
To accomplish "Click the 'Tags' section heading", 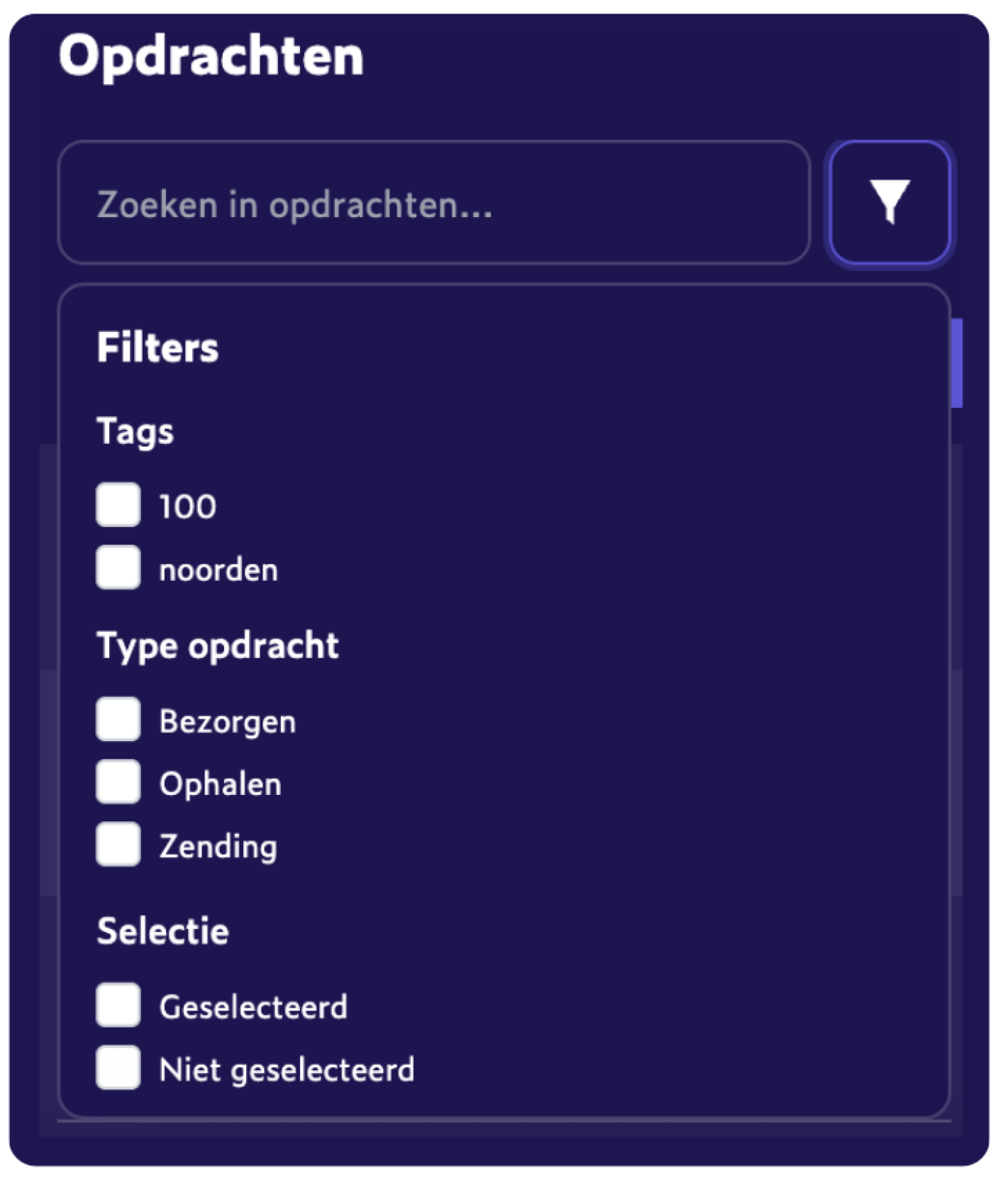I will 135,431.
